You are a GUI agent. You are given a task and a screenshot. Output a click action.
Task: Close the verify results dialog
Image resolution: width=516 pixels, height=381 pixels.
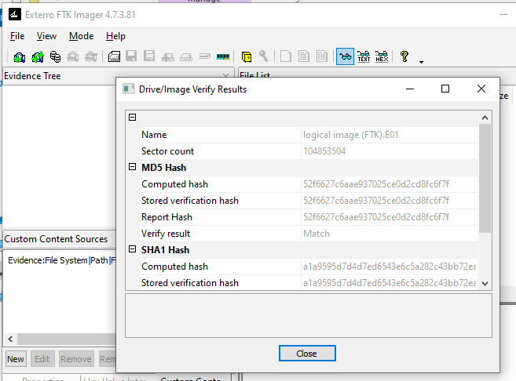[306, 354]
